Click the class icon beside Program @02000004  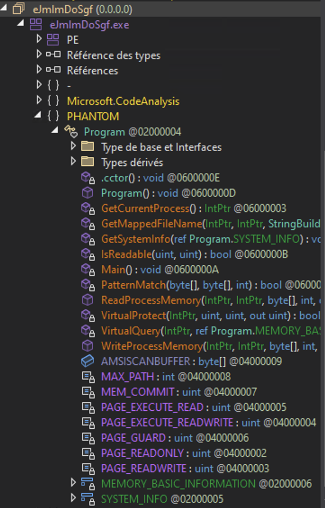click(x=71, y=132)
